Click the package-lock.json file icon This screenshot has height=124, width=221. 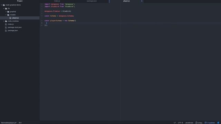click(6, 28)
